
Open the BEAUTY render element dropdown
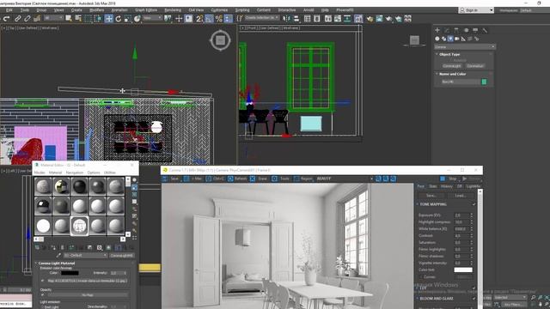click(344, 179)
